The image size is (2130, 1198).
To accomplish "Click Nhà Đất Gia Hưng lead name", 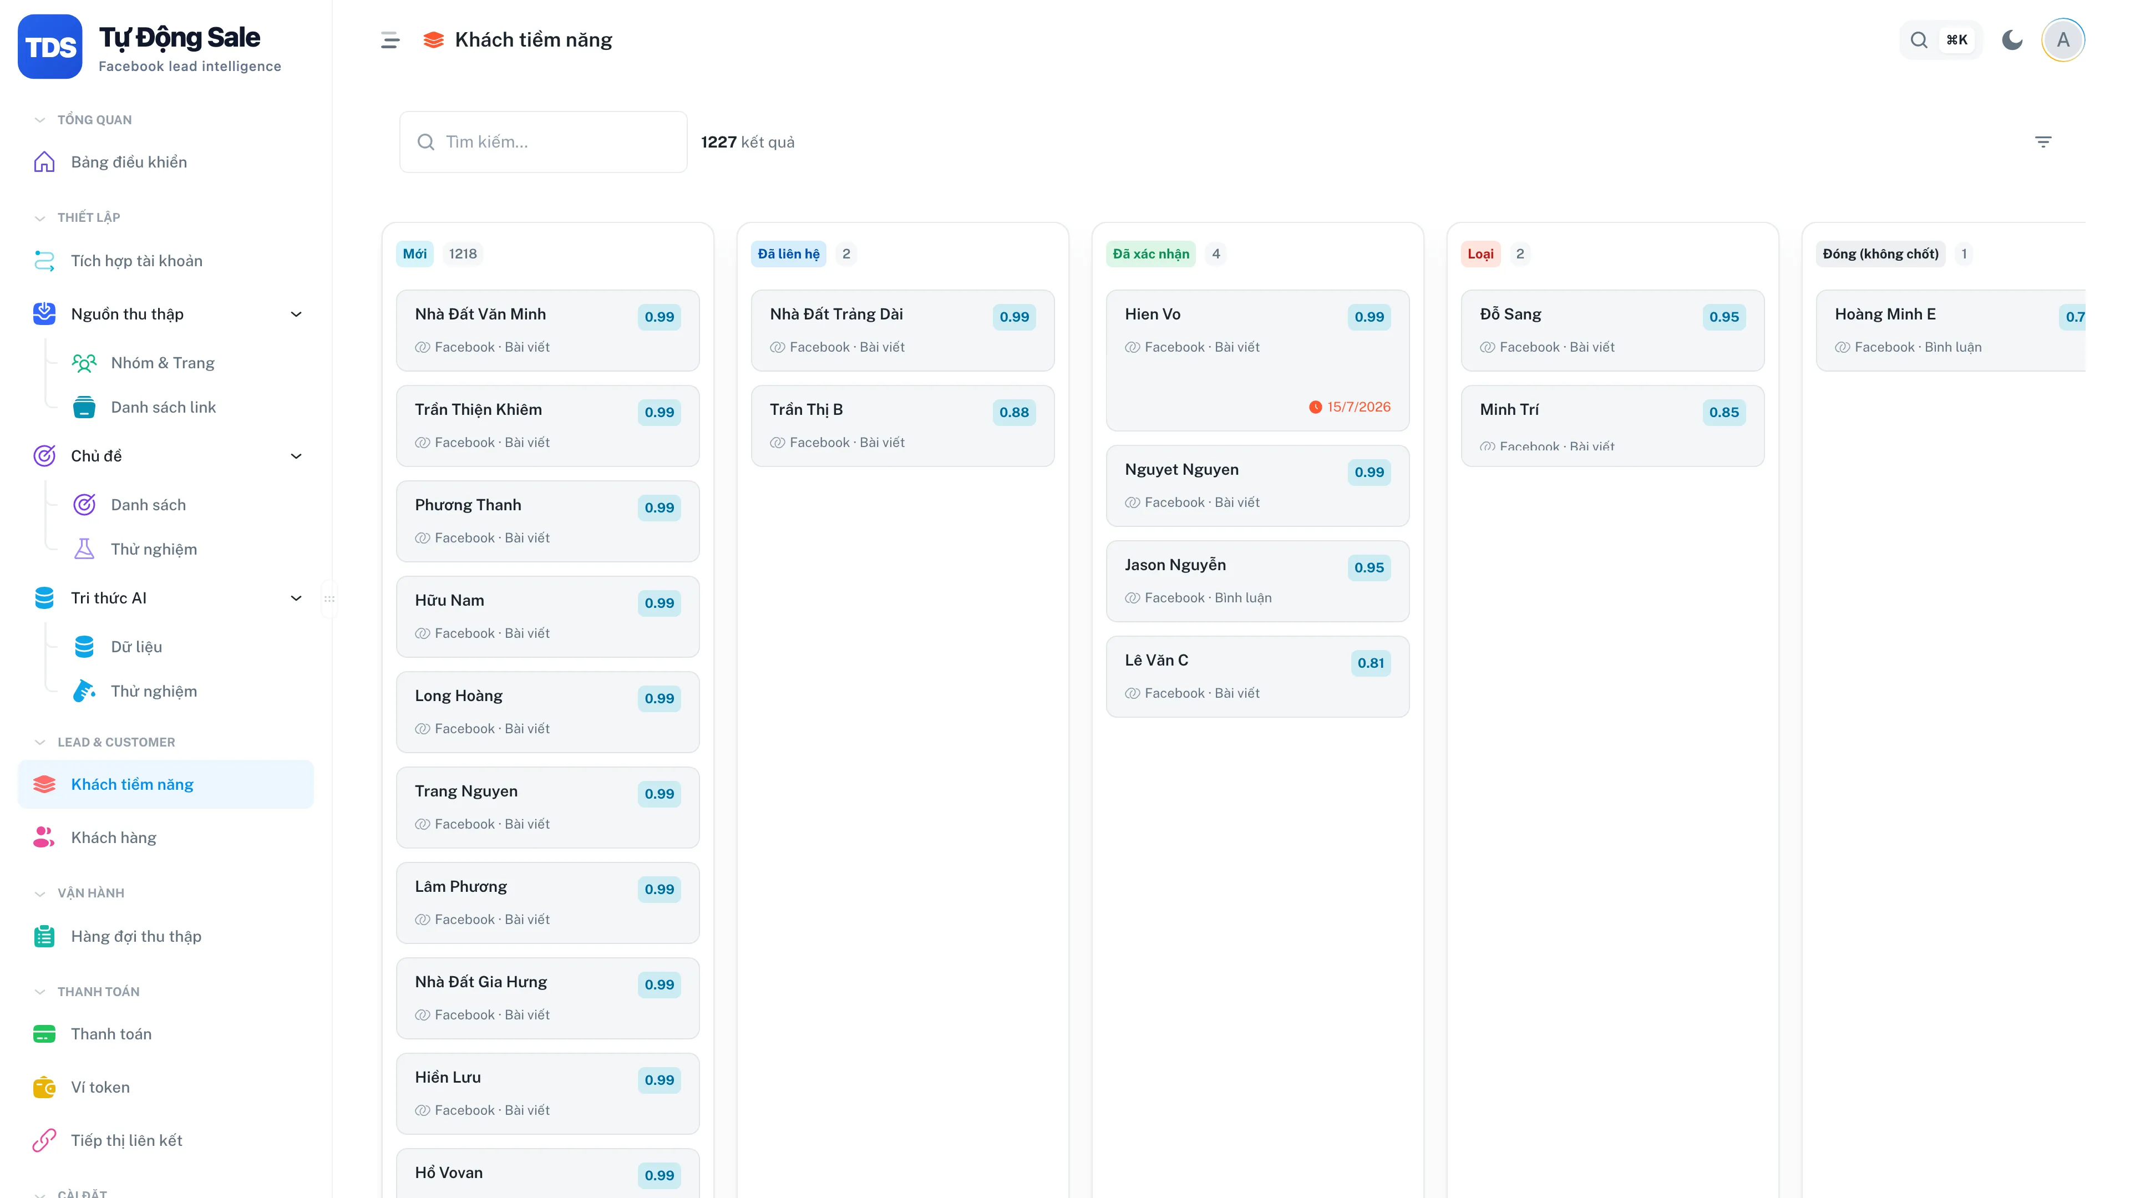I will click(480, 982).
